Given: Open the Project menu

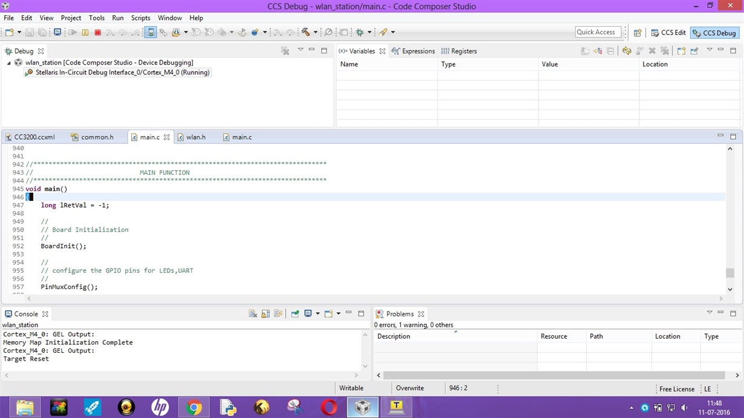Looking at the screenshot, I should [x=71, y=18].
